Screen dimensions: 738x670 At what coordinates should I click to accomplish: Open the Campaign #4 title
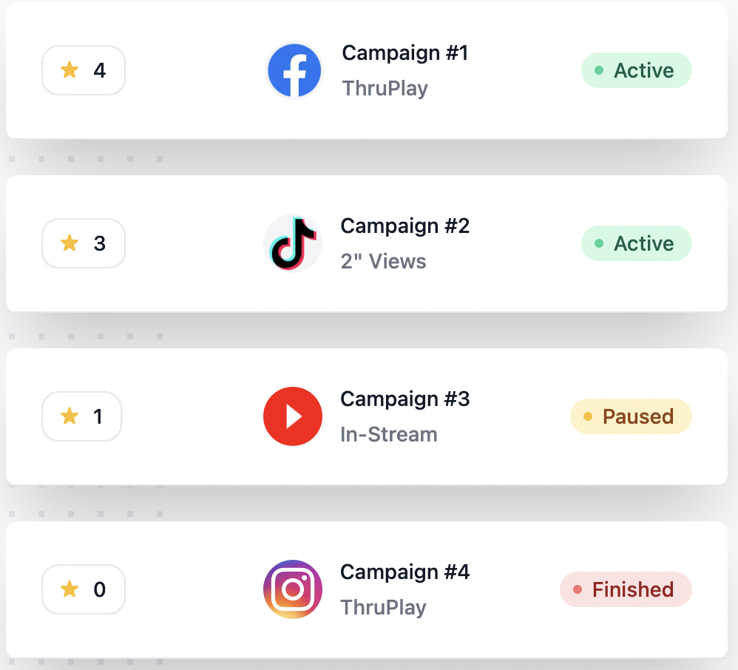point(405,572)
